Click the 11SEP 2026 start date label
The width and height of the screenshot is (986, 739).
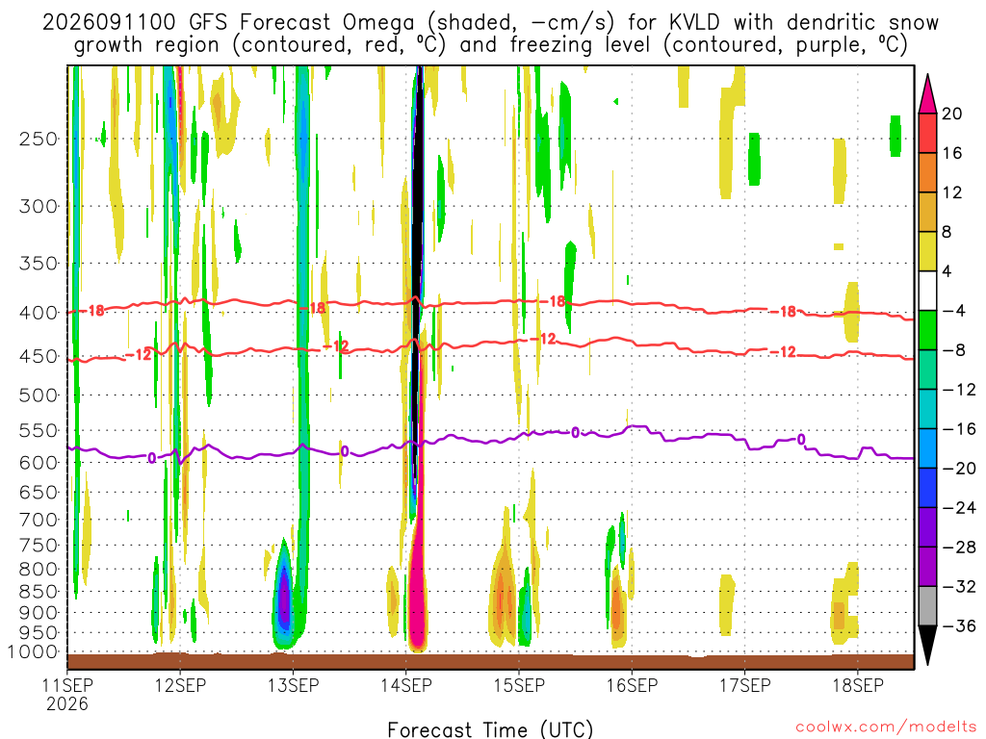click(67, 695)
